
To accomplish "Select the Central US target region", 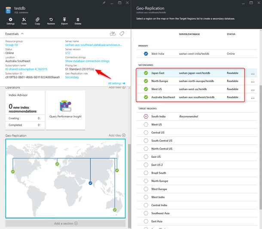I will pos(197,133).
